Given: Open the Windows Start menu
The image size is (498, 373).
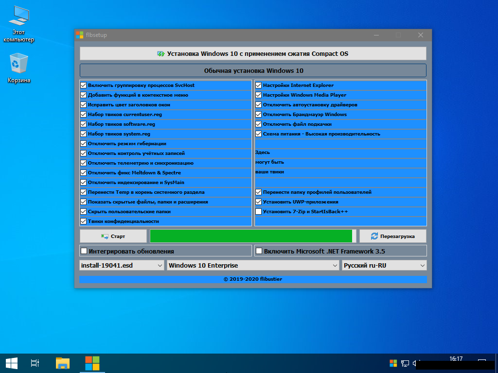Looking at the screenshot, I should 12,363.
